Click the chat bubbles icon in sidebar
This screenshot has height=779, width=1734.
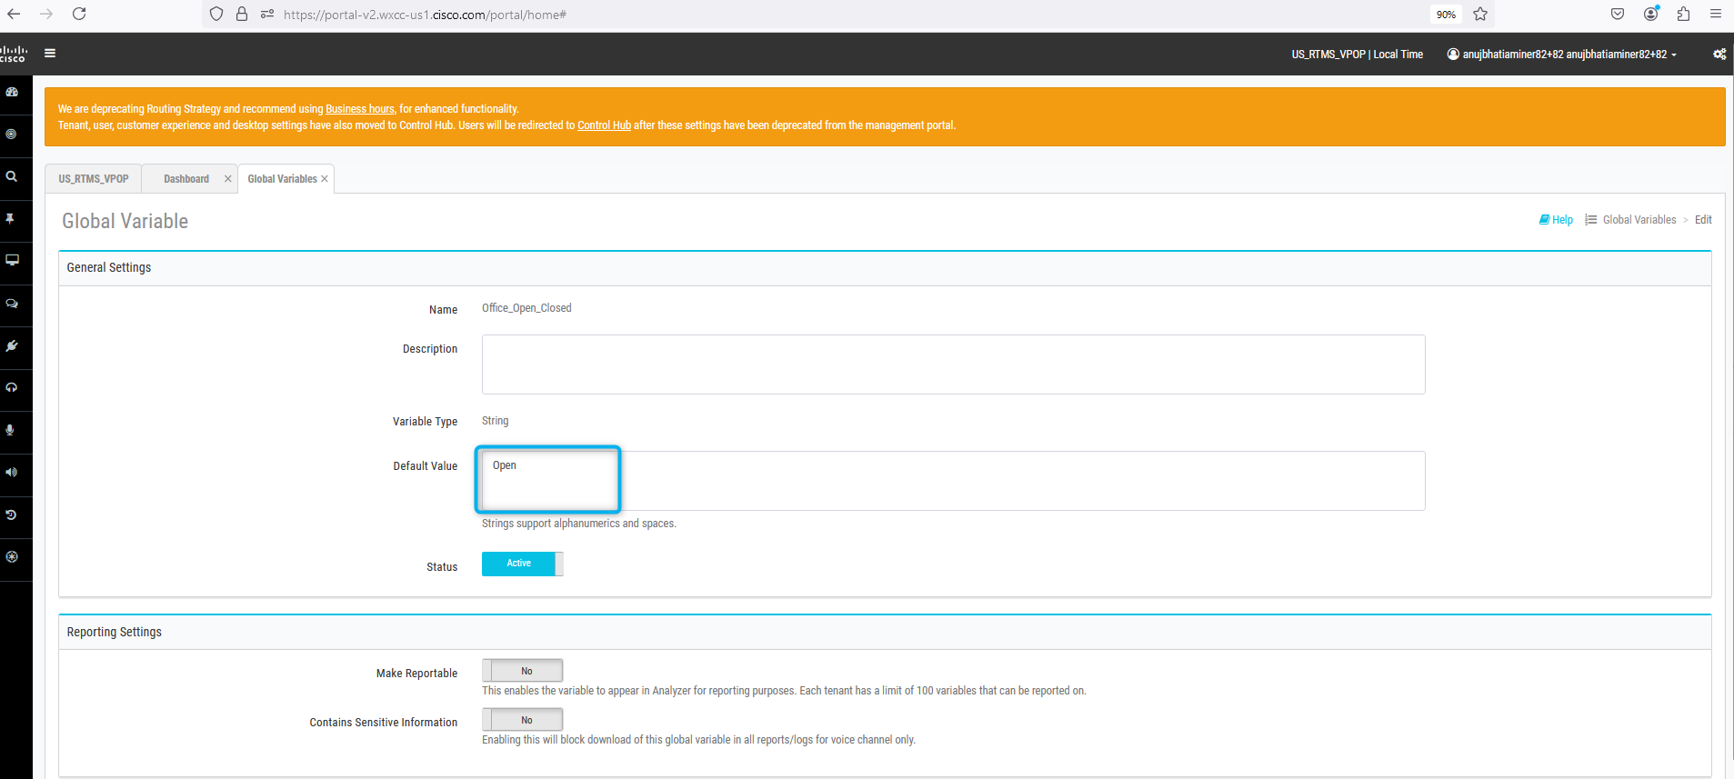click(x=12, y=304)
